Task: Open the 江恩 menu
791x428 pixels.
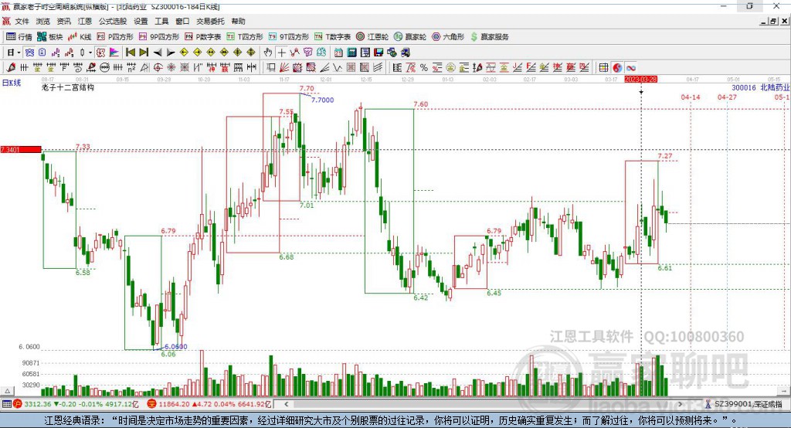Action: click(x=84, y=22)
